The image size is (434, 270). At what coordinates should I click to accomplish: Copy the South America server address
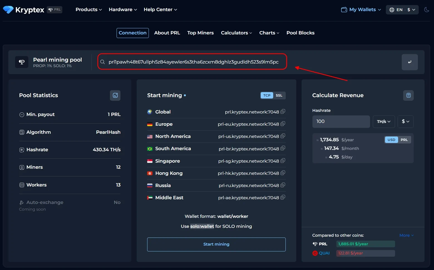coord(283,148)
